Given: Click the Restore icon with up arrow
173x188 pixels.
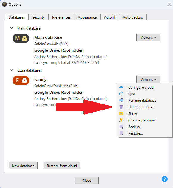Looking at the screenshot, I should click(x=121, y=133).
